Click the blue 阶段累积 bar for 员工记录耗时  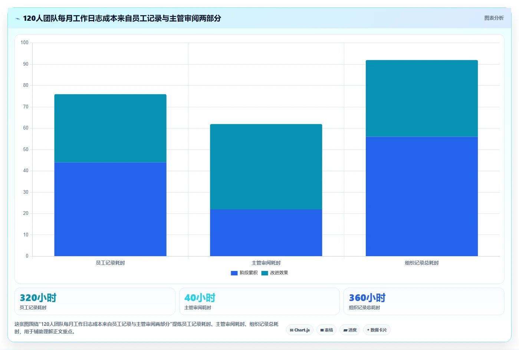(x=110, y=209)
